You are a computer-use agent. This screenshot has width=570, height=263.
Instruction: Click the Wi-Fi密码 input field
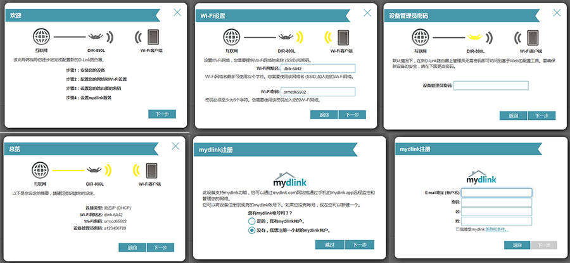(x=319, y=91)
